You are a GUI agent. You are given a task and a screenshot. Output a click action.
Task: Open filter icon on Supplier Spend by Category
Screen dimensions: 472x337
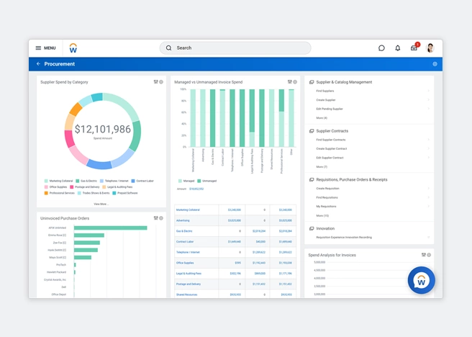(x=155, y=82)
